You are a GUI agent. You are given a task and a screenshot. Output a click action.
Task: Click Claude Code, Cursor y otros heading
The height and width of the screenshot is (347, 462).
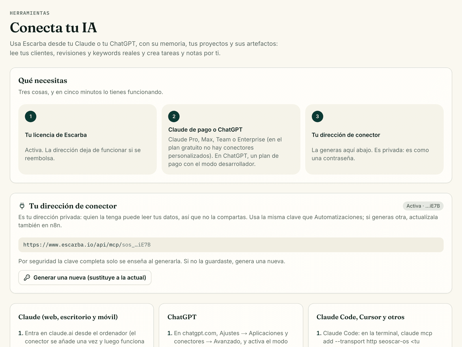[360, 317]
